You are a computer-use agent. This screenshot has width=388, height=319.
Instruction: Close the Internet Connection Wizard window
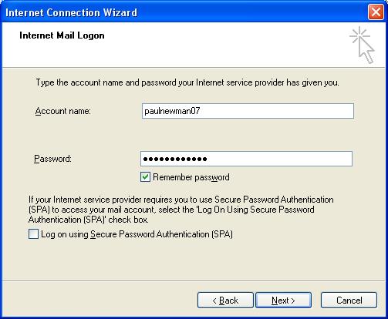coord(376,12)
